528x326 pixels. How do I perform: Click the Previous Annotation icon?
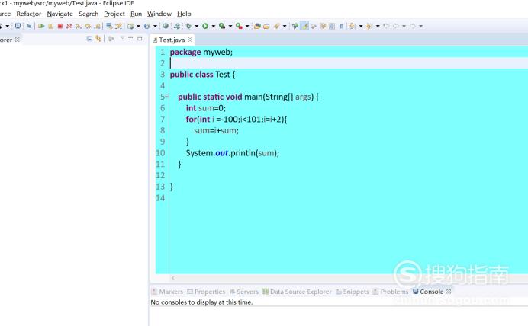[x=369, y=26]
